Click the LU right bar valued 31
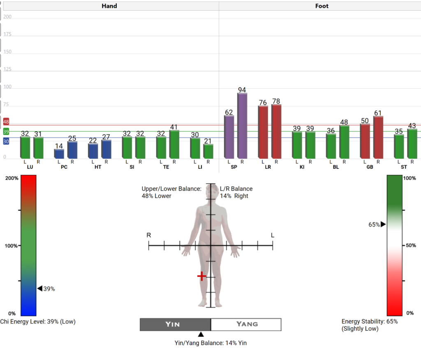The image size is (421, 350). 38,148
